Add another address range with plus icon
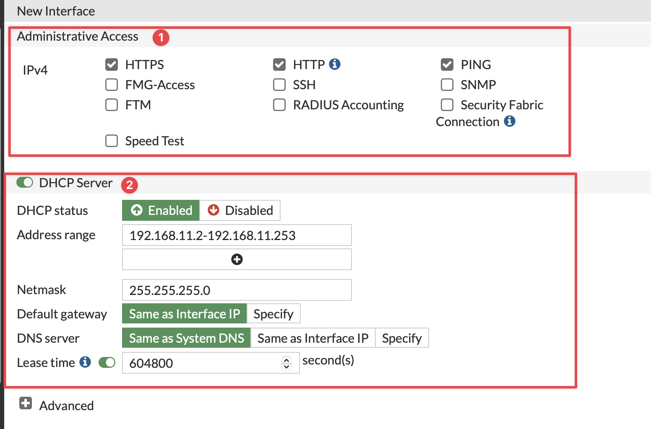This screenshot has width=651, height=429. (237, 259)
